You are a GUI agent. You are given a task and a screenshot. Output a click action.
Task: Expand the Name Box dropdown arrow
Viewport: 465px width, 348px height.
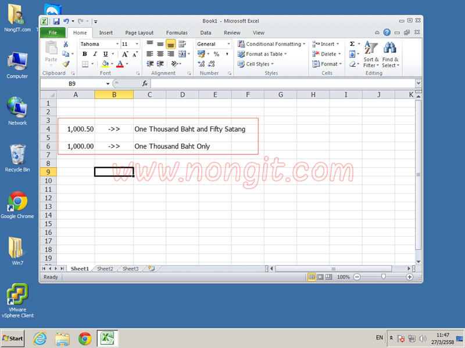tap(108, 84)
